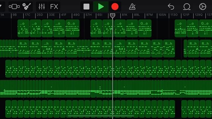Jump to ruler marker 25D

[40, 15]
